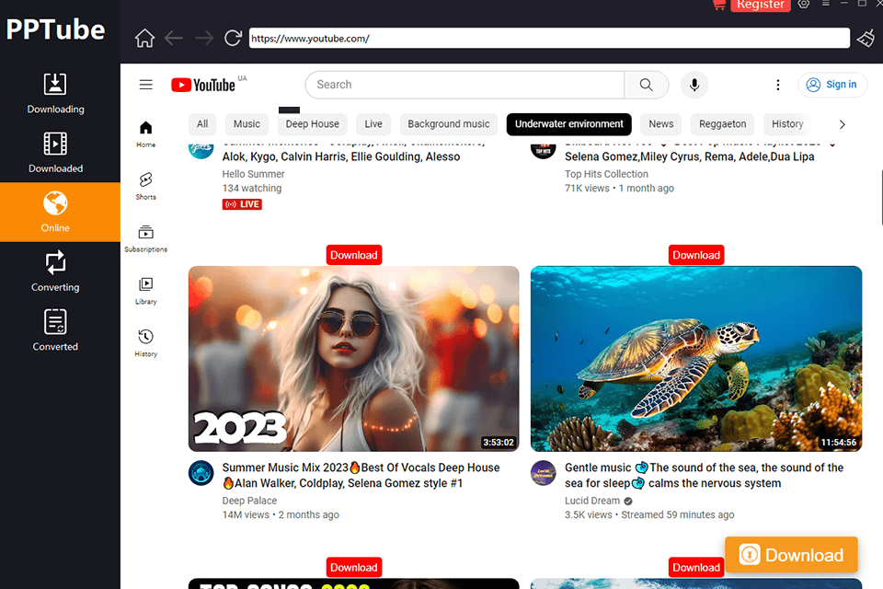Open the Hello Summer channel link
Image resolution: width=883 pixels, height=589 pixels.
254,174
